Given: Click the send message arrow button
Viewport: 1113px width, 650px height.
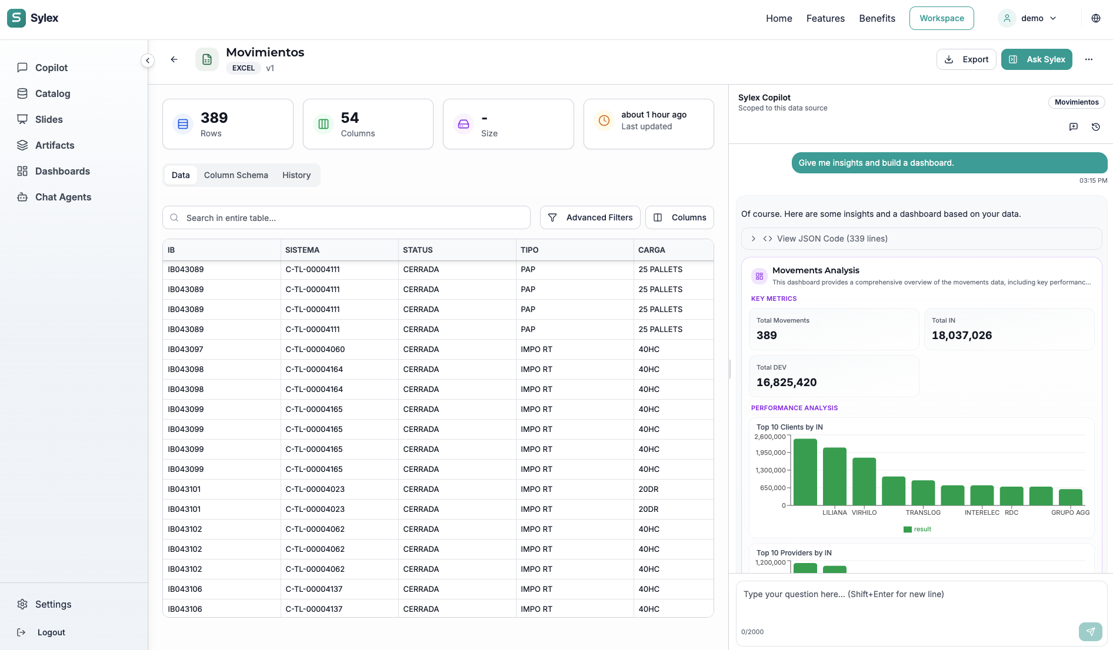Looking at the screenshot, I should [1090, 632].
